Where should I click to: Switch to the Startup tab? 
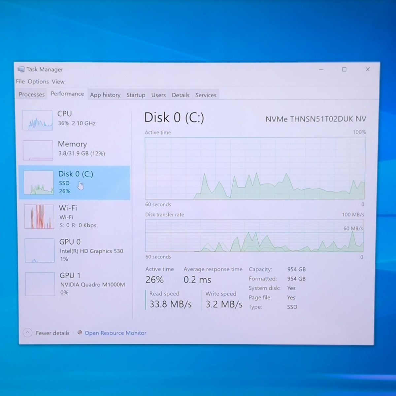[136, 95]
